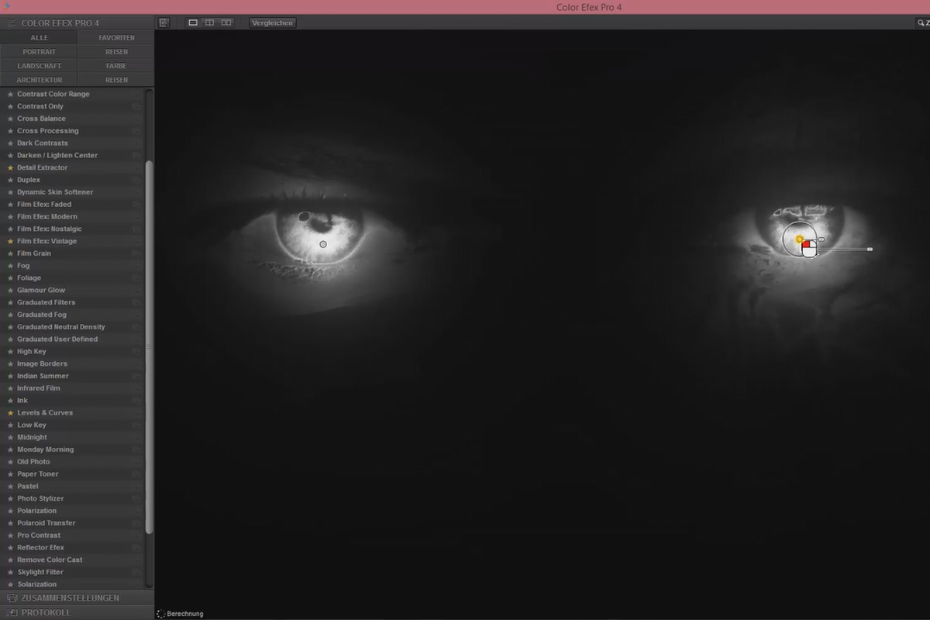The height and width of the screenshot is (620, 930).
Task: Mark Glamour Glow as favorite with star
Action: coord(10,290)
